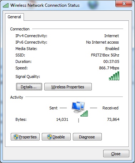Click the SSID value FRITZ!Box 5Ghz
135x163 pixels.
tap(105, 55)
